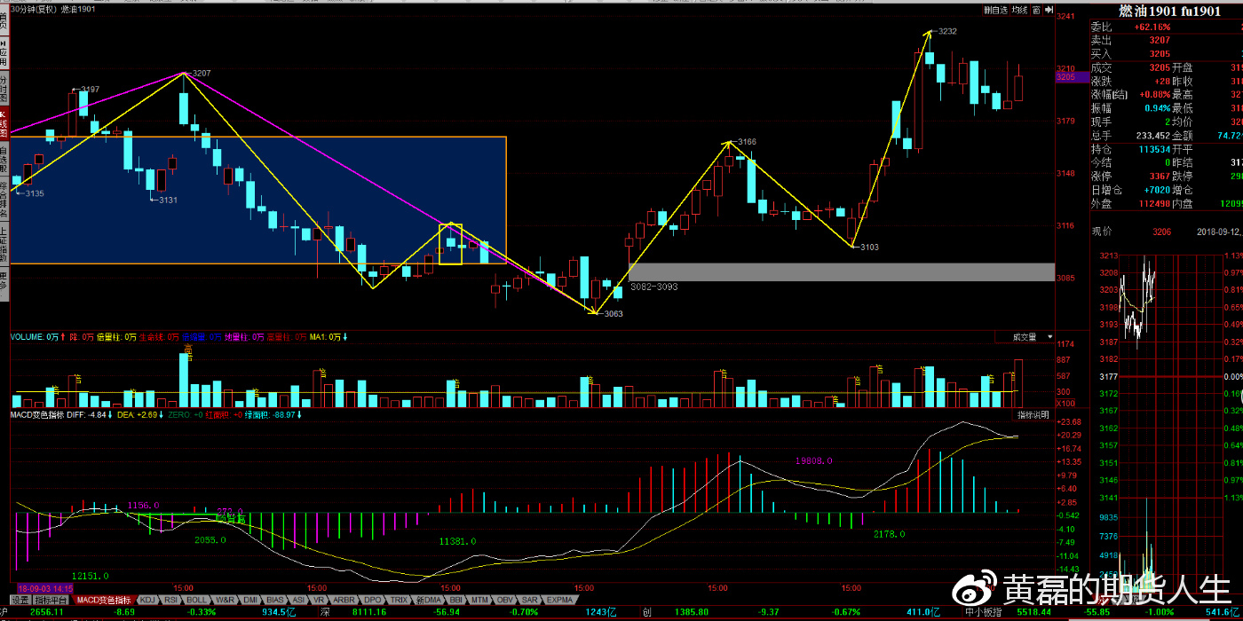Select the EXPMA indicator tab
This screenshot has height=621, width=1243.
pos(559,601)
